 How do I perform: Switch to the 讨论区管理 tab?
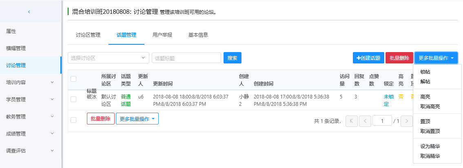pos(88,35)
